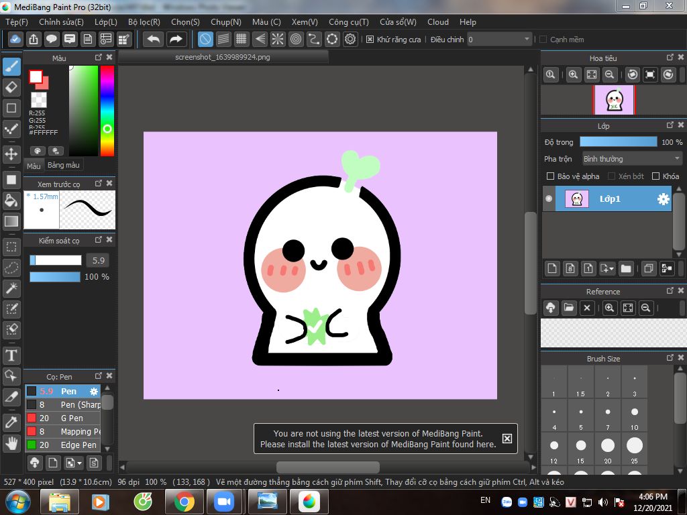The width and height of the screenshot is (687, 515).
Task: Select the Bucket fill tool
Action: [11, 201]
